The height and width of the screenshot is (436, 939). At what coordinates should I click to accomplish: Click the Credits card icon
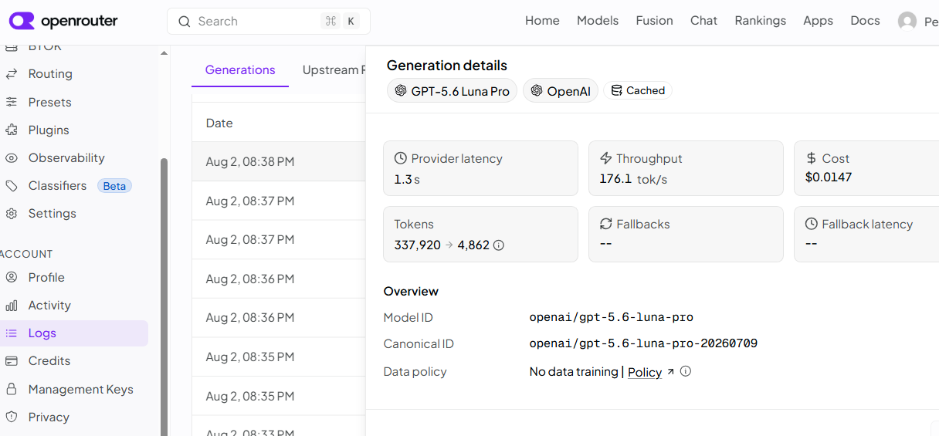pyautogui.click(x=12, y=360)
